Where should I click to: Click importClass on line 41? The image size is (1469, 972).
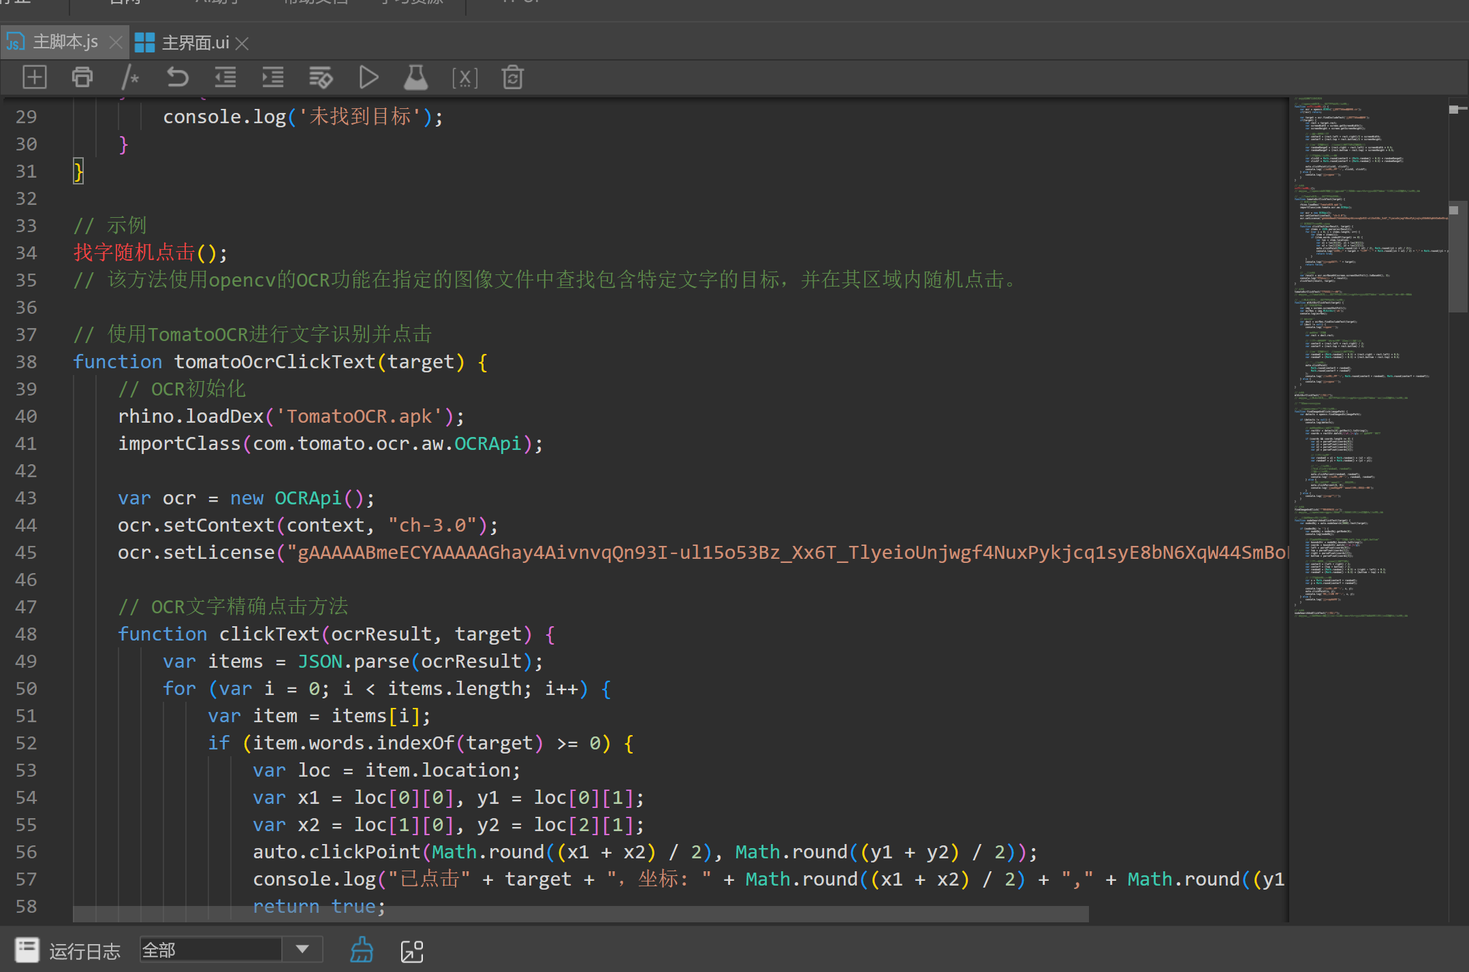pos(179,443)
